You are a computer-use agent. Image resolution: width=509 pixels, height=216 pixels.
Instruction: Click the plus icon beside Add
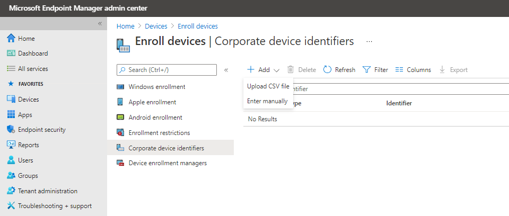coord(251,69)
